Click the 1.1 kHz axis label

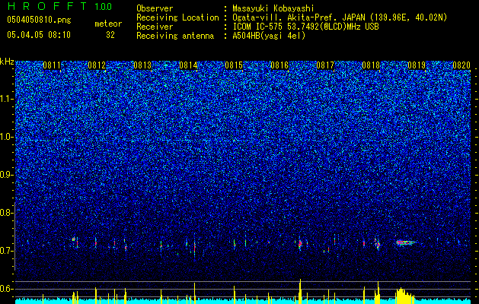7,99
